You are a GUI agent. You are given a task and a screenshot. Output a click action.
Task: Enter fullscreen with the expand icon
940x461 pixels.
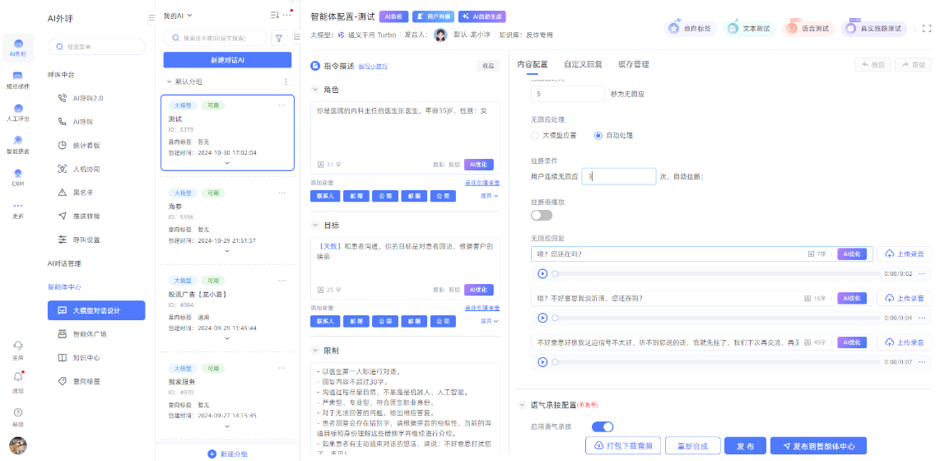coord(927,28)
